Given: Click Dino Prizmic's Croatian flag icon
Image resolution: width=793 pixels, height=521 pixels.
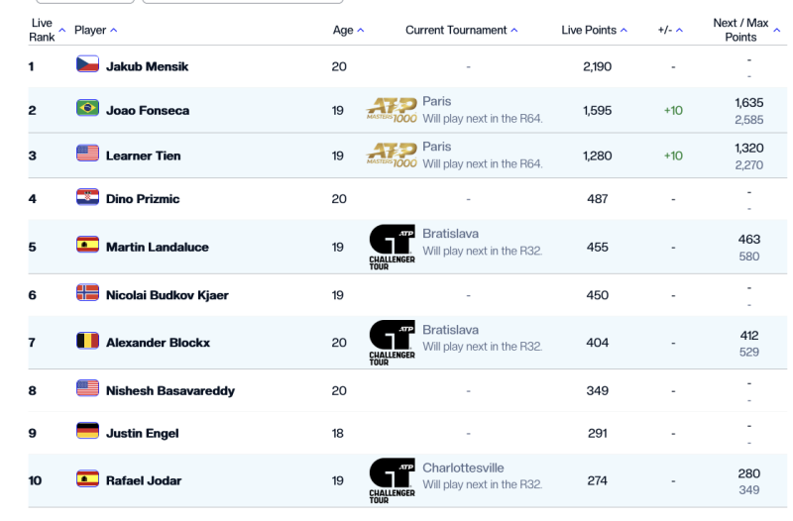Looking at the screenshot, I should (x=87, y=198).
